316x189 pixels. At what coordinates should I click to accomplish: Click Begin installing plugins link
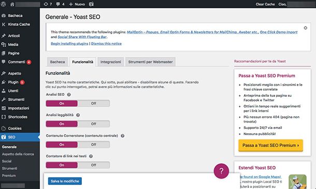pyautogui.click(x=69, y=43)
